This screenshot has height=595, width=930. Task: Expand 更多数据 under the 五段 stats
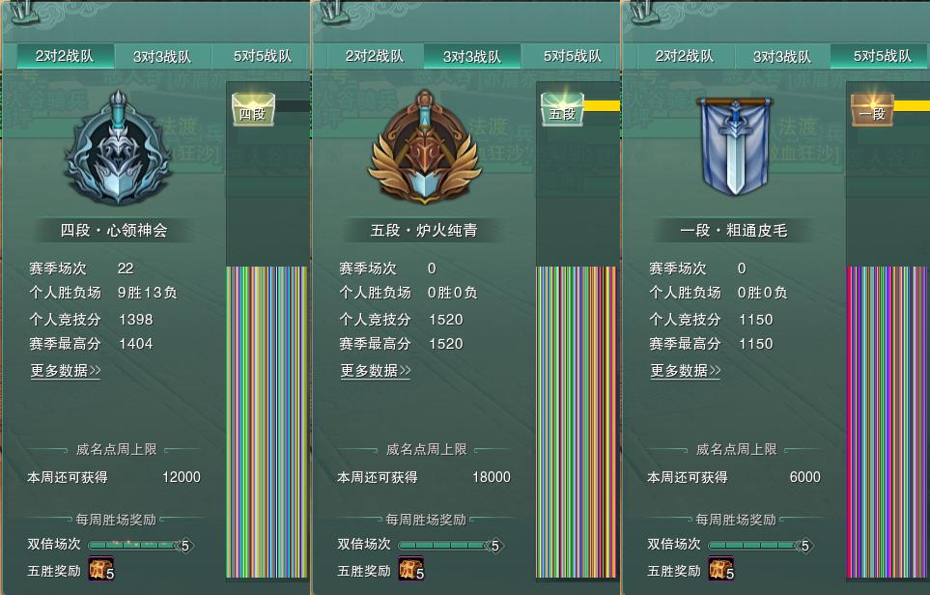[x=376, y=371]
